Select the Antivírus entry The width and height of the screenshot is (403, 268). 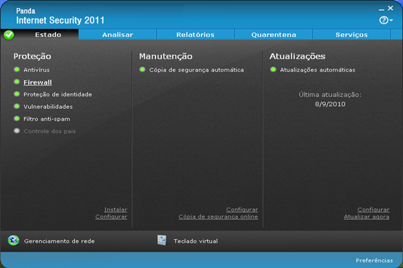tap(37, 70)
